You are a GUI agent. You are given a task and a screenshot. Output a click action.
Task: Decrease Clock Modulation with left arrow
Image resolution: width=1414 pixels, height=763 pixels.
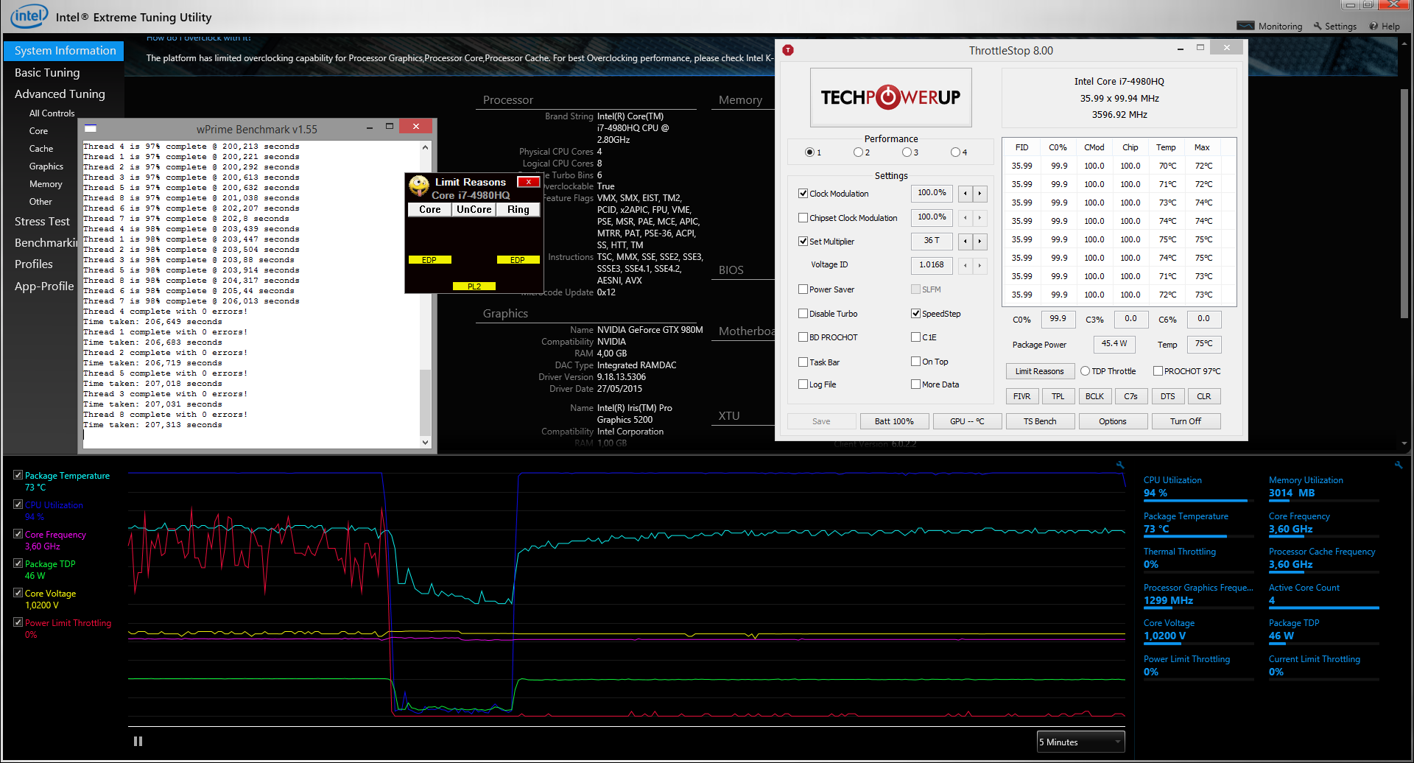coord(965,194)
